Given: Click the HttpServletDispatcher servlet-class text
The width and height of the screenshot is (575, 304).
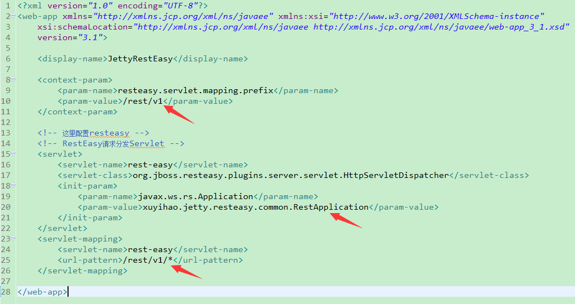Looking at the screenshot, I should [x=291, y=175].
